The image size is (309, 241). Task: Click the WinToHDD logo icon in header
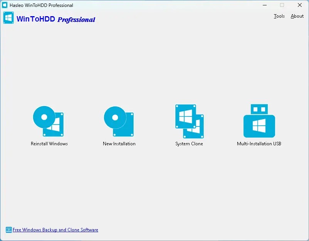(8, 18)
